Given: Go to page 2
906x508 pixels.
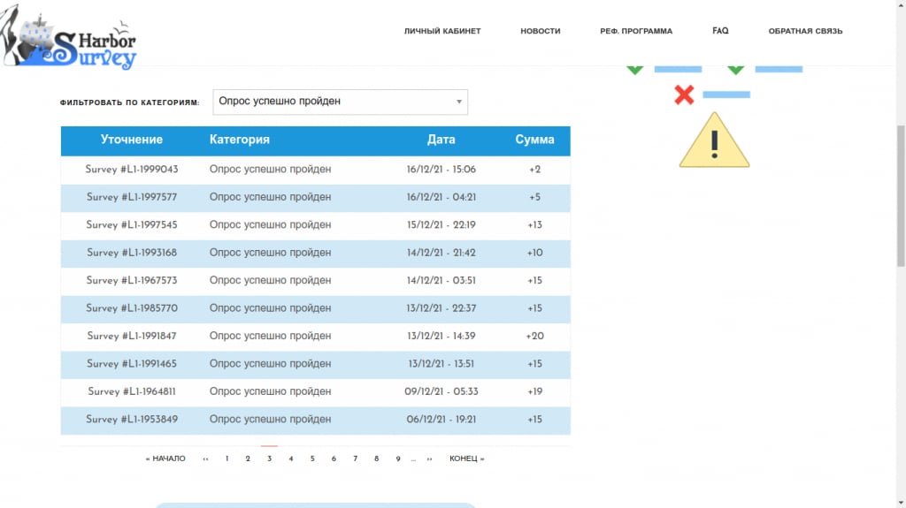Looking at the screenshot, I should pyautogui.click(x=248, y=459).
